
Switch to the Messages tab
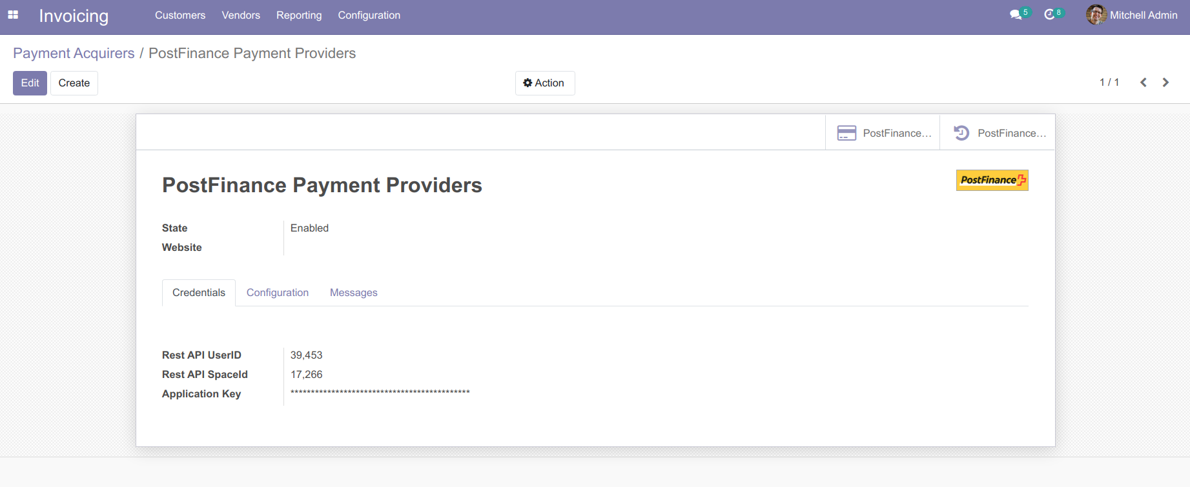(353, 293)
